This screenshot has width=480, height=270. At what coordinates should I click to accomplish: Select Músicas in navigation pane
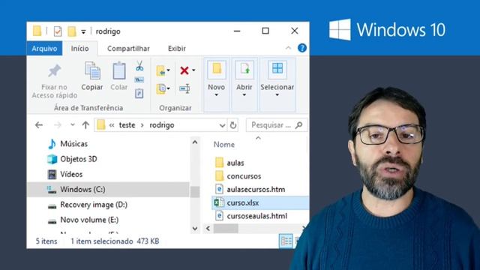[73, 143]
